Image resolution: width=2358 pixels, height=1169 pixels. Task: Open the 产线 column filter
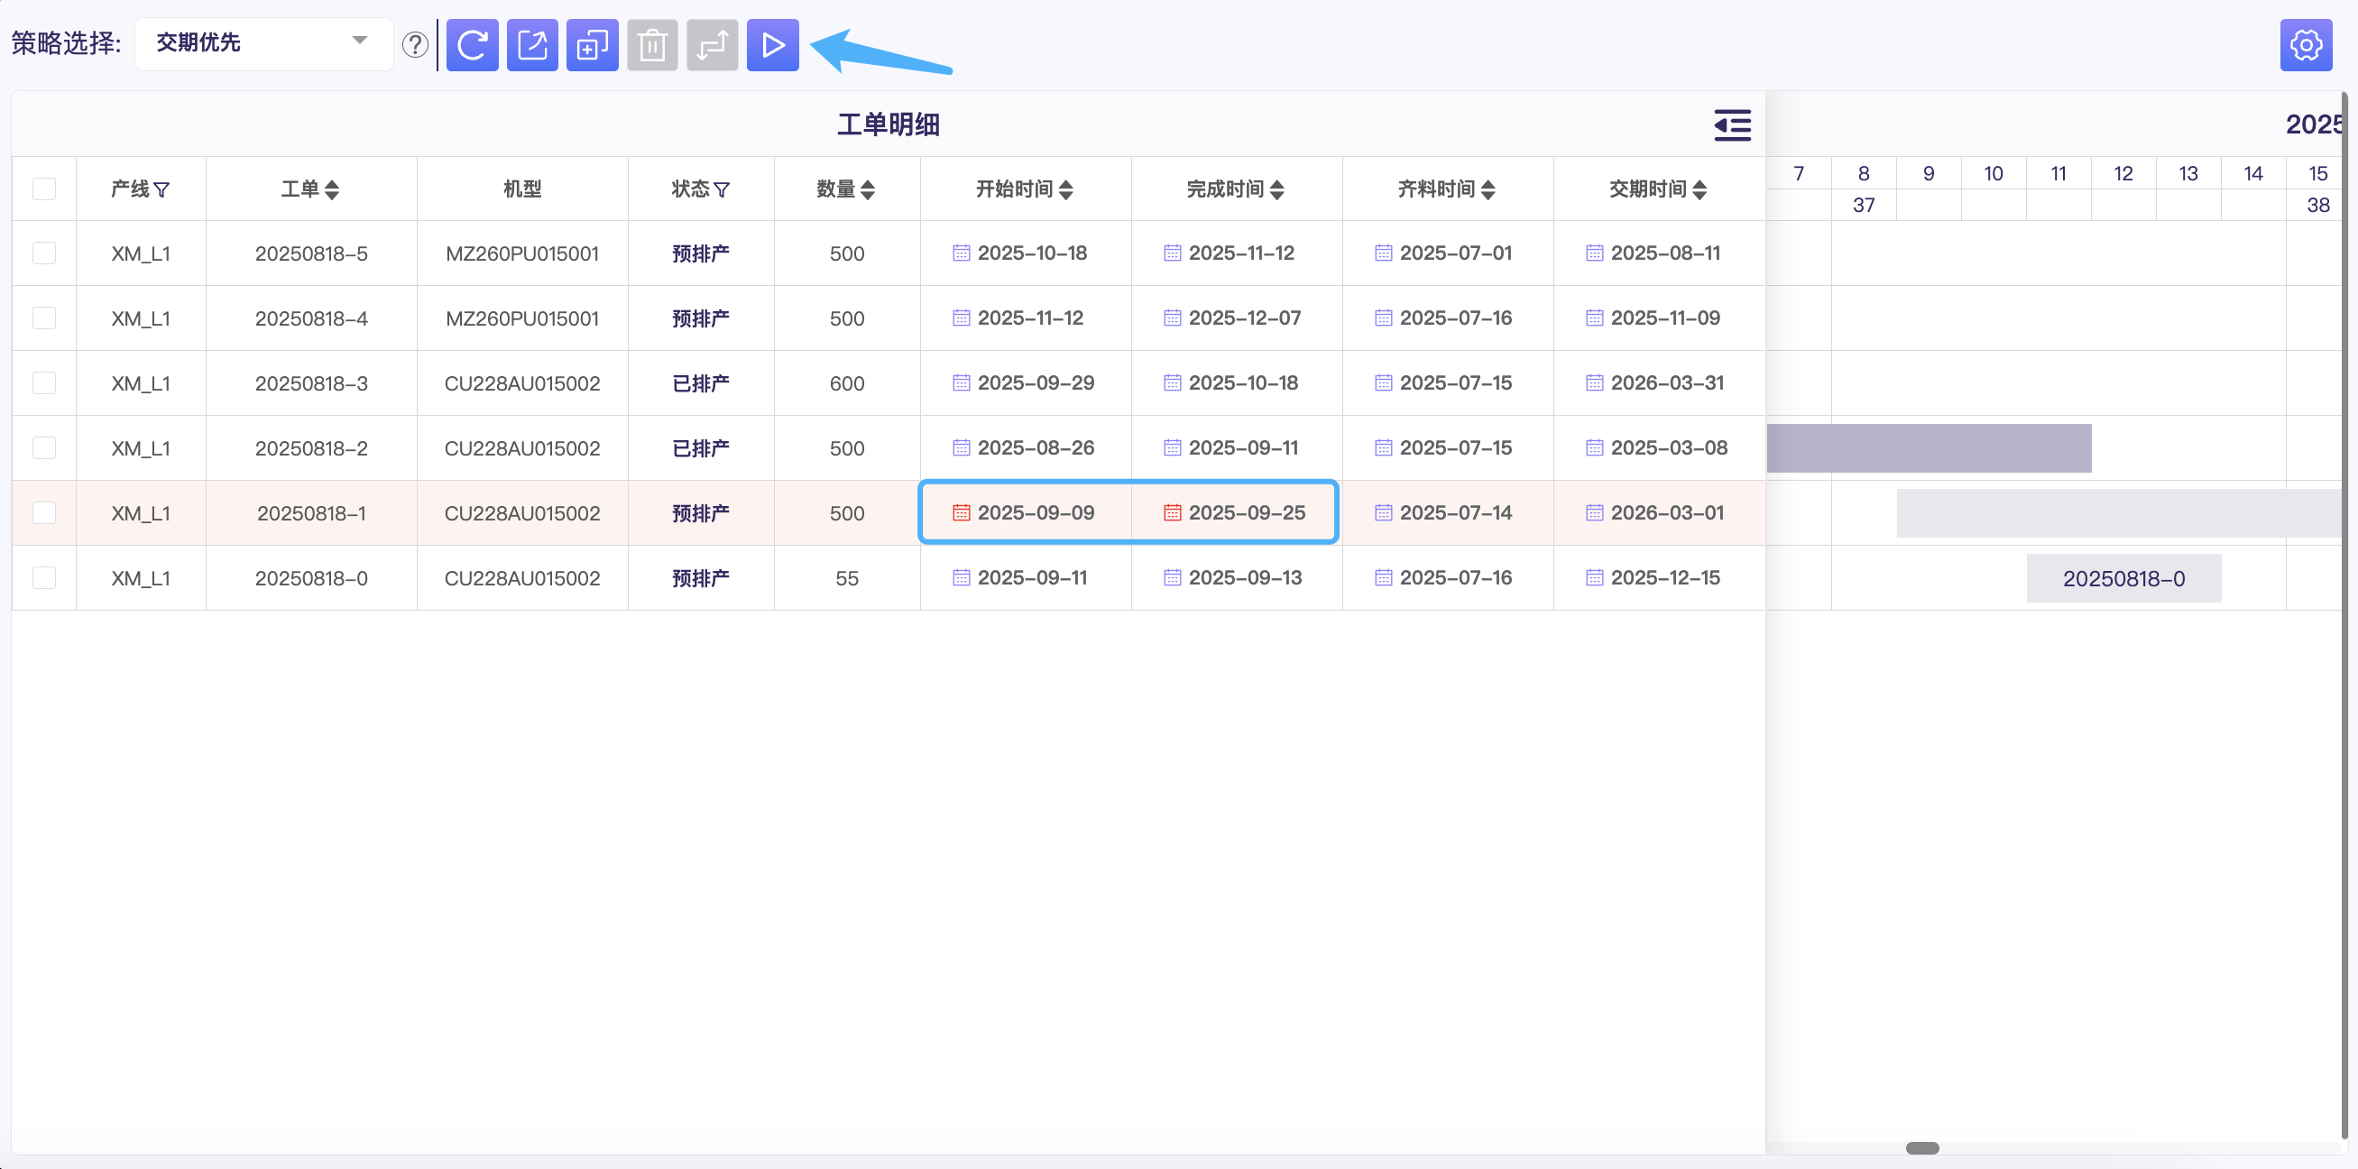pyautogui.click(x=162, y=189)
